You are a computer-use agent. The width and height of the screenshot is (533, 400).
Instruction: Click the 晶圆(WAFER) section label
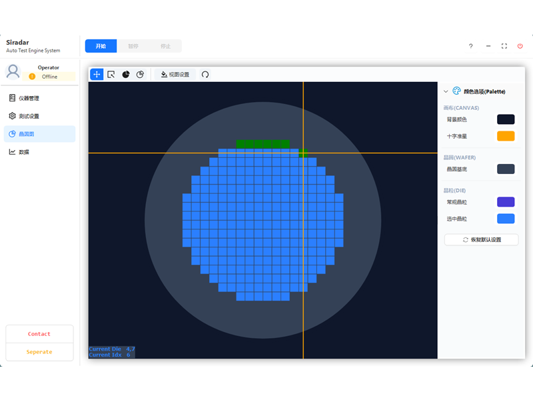[459, 157]
